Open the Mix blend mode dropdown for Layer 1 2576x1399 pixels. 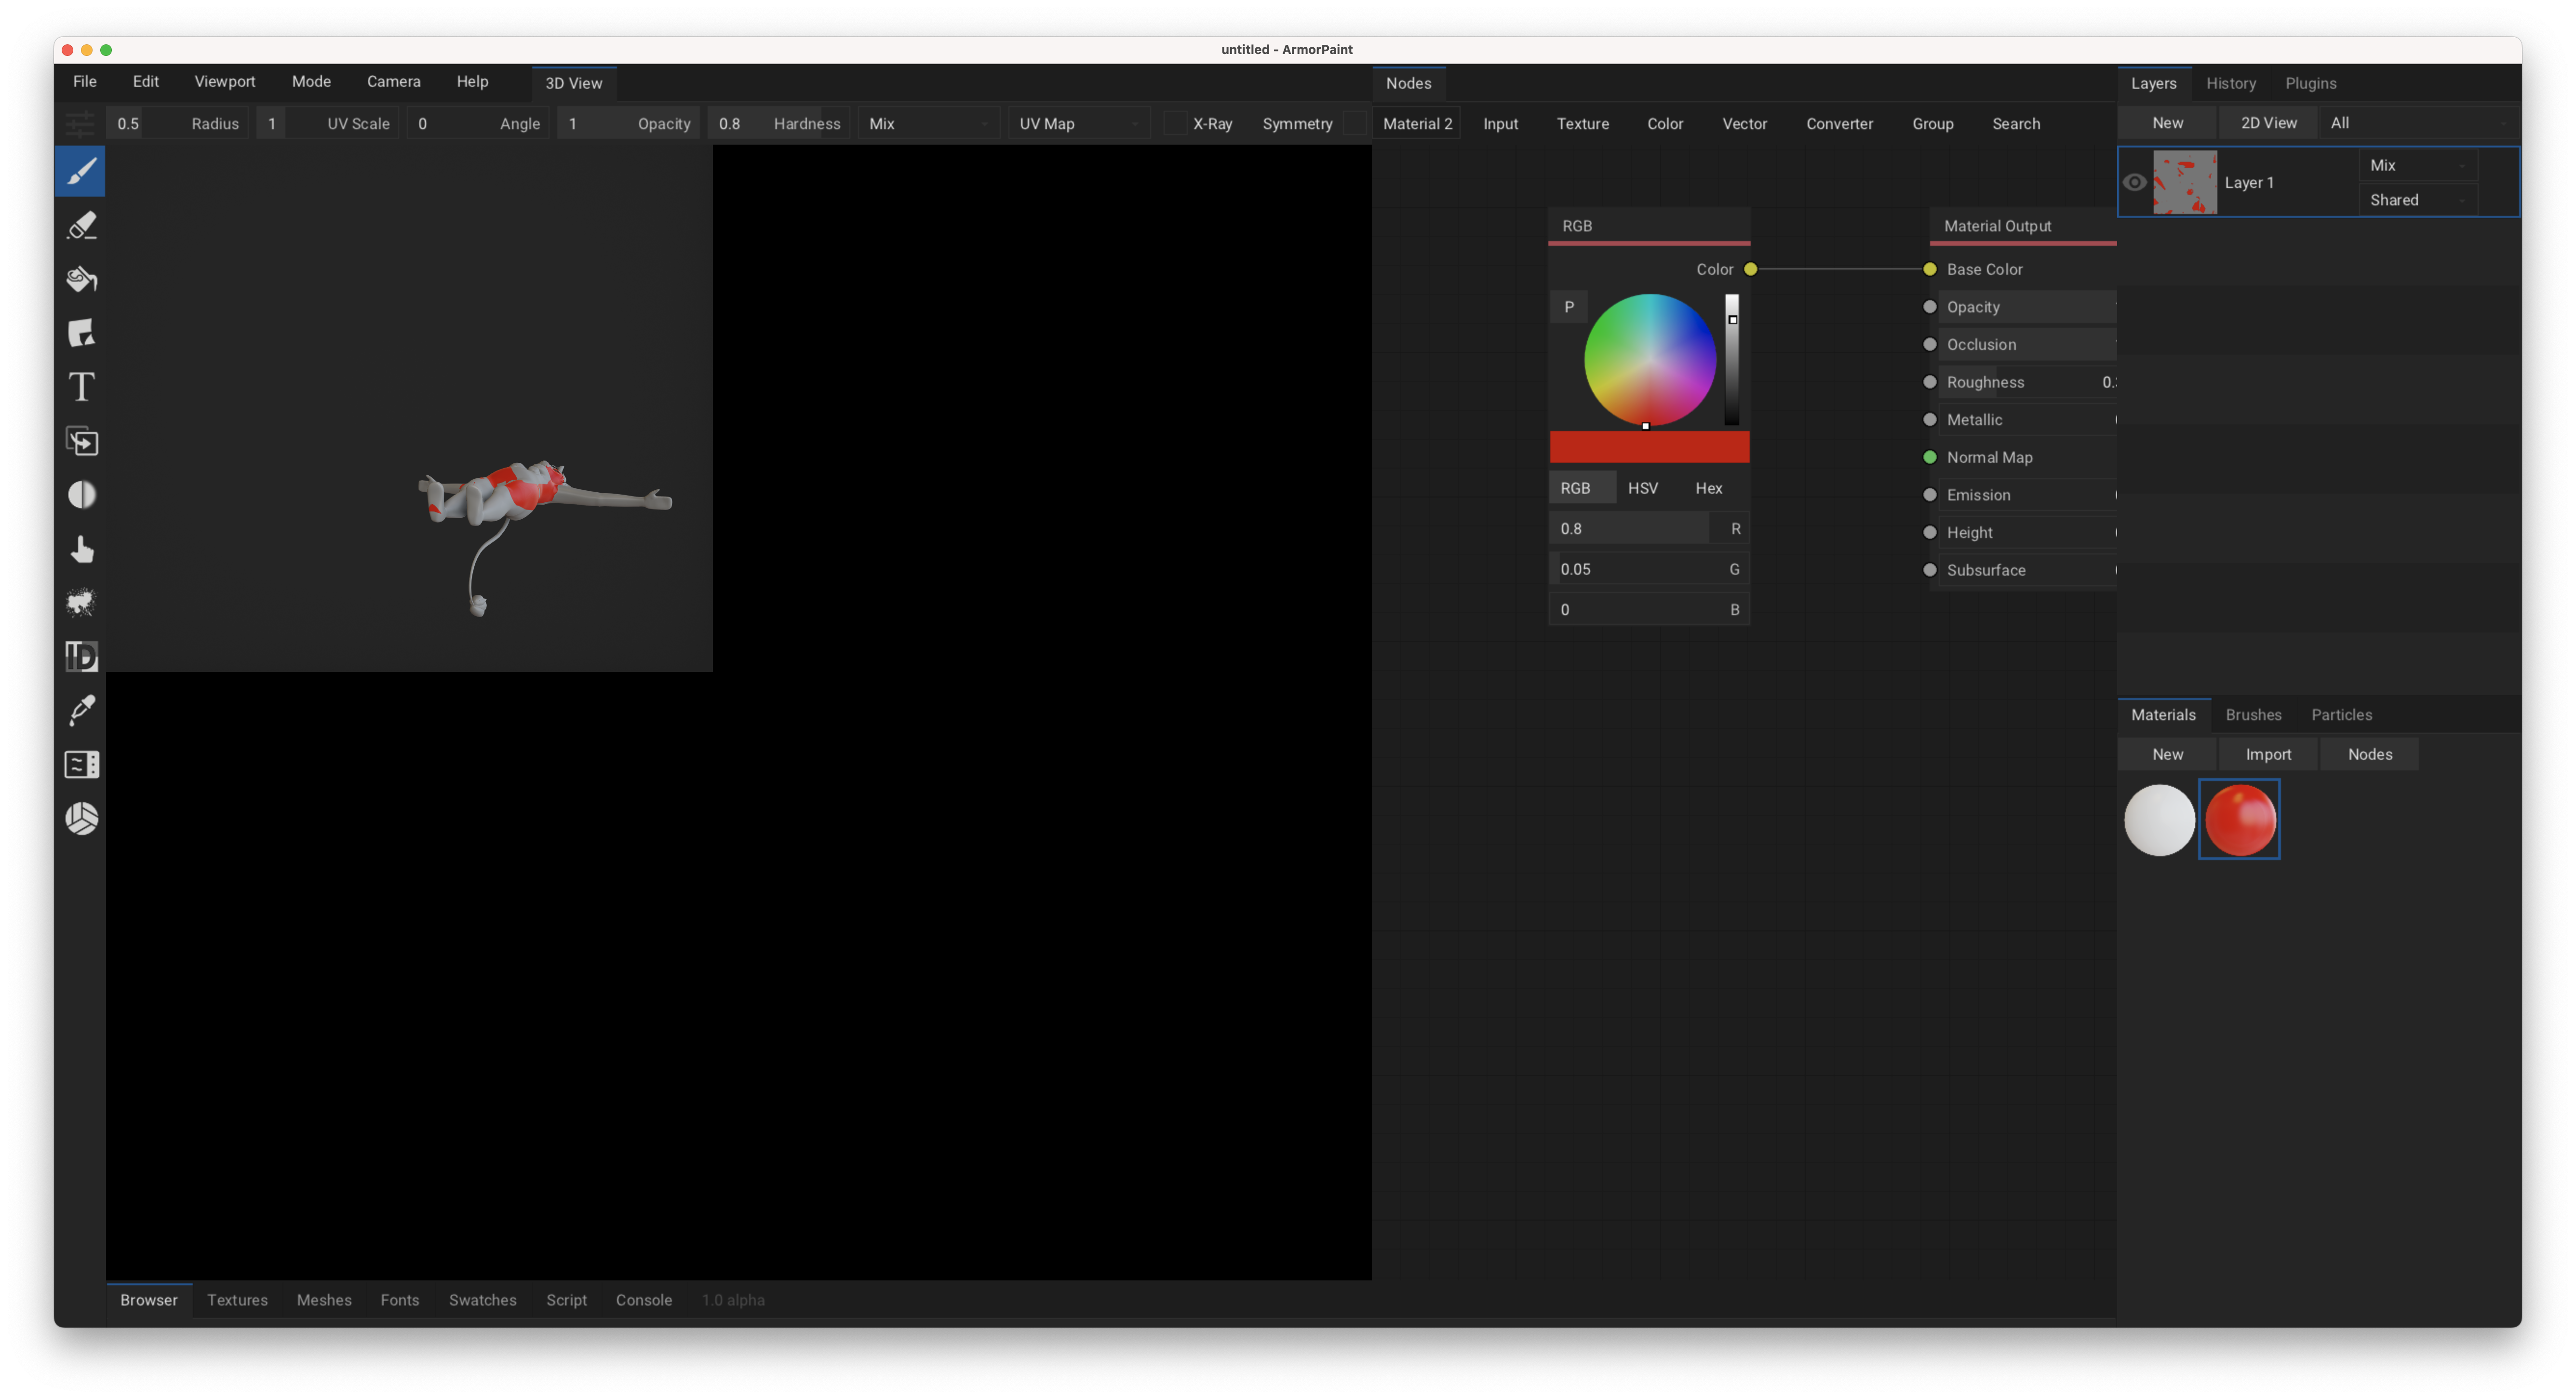(x=2418, y=165)
